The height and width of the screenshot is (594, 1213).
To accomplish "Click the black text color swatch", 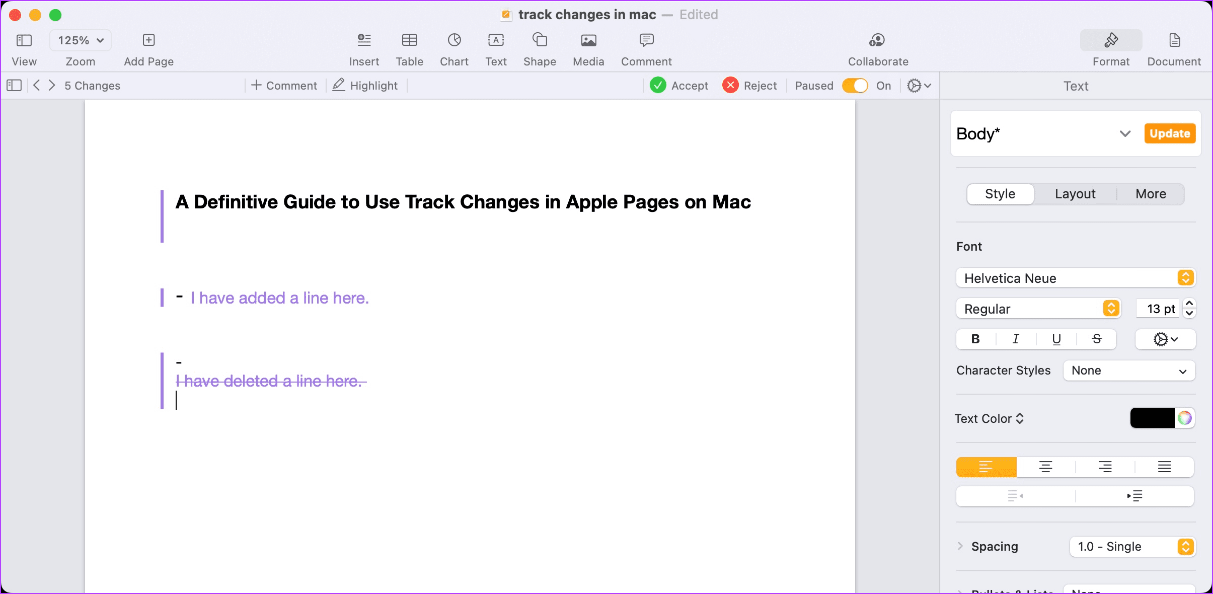I will pyautogui.click(x=1152, y=418).
